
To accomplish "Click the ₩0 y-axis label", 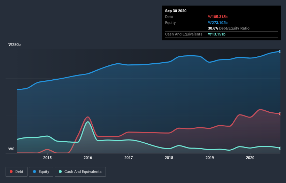I will (x=11, y=149).
